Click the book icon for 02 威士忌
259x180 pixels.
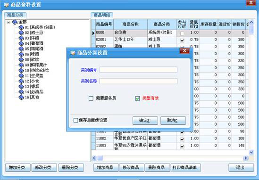point(21,33)
